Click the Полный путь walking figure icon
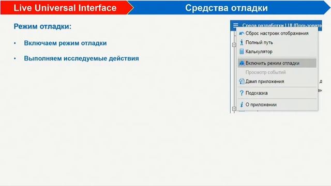The width and height of the screenshot is (331, 186). [x=242, y=42]
